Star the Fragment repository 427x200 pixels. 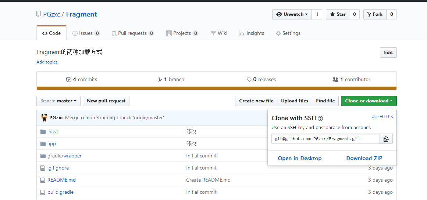[x=338, y=14]
